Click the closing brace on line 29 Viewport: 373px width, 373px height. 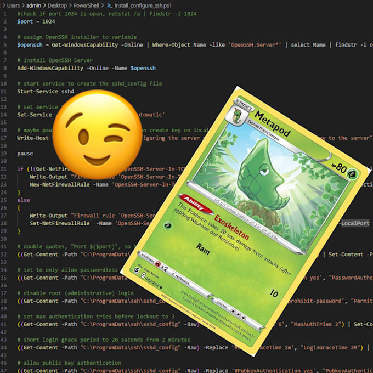coord(19,231)
